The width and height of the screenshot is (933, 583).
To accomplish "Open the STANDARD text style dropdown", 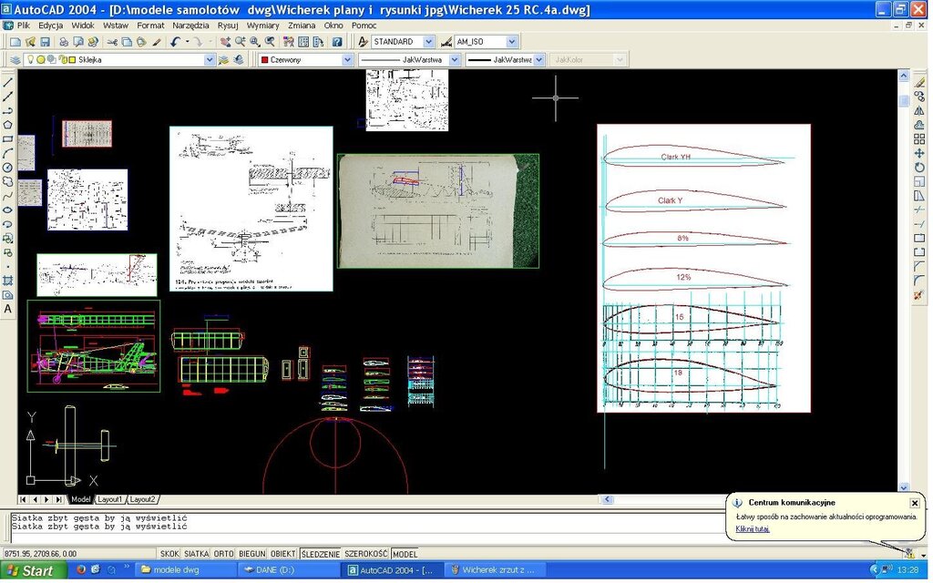I will [429, 42].
